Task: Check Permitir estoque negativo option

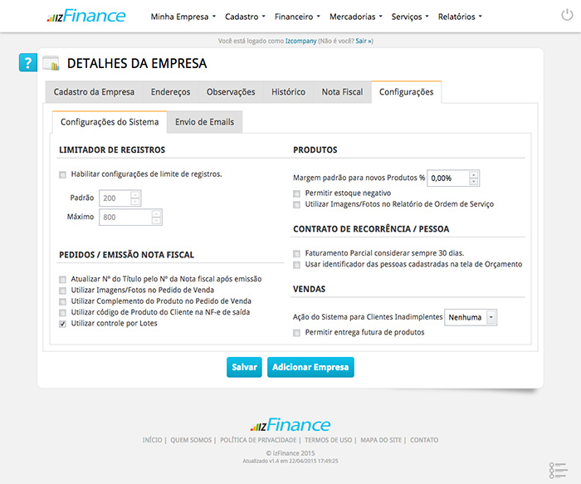Action: 297,193
